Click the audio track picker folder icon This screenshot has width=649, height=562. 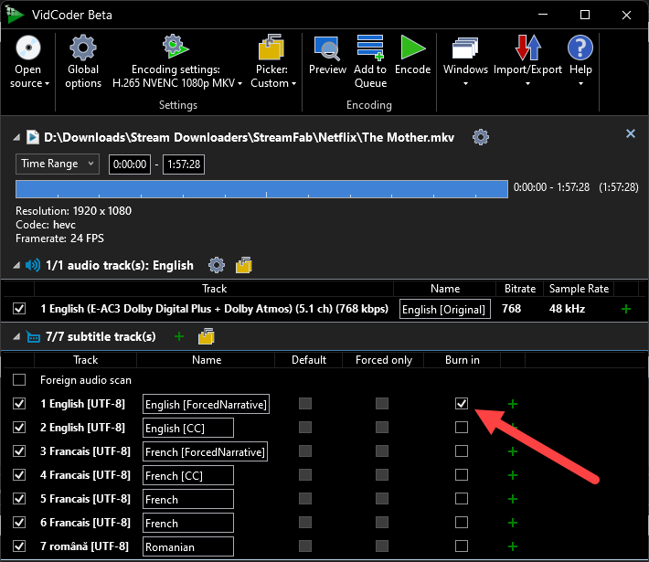click(243, 265)
